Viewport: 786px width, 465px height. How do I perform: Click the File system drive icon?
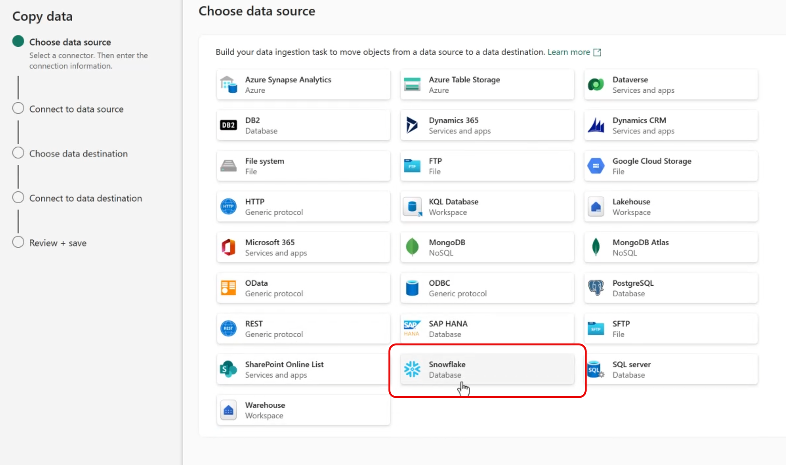[228, 166]
